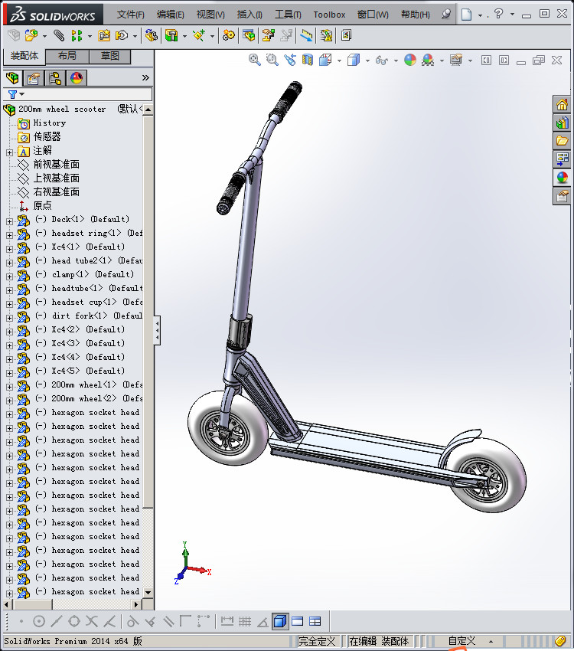Click the Assembly Features icon
This screenshot has width=574, height=651.
point(171,36)
